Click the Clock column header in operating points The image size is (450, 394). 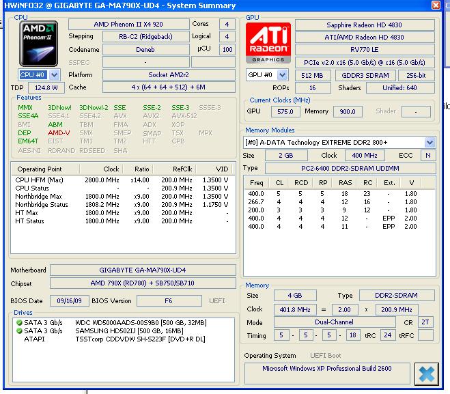coord(102,169)
